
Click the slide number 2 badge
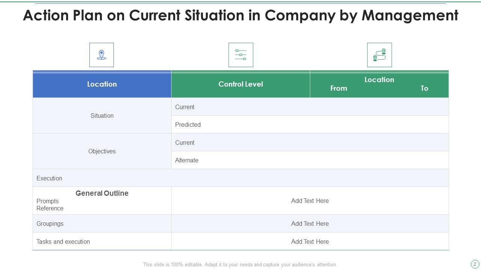(475, 264)
